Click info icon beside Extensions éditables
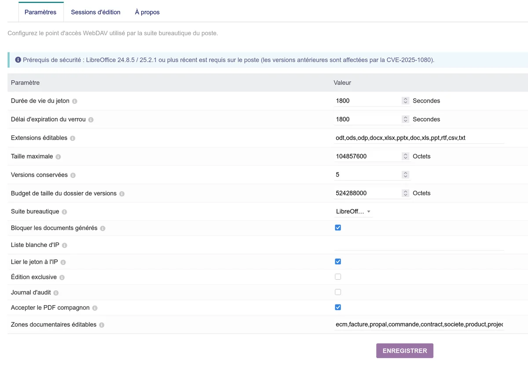The height and width of the screenshot is (365, 528). point(73,138)
